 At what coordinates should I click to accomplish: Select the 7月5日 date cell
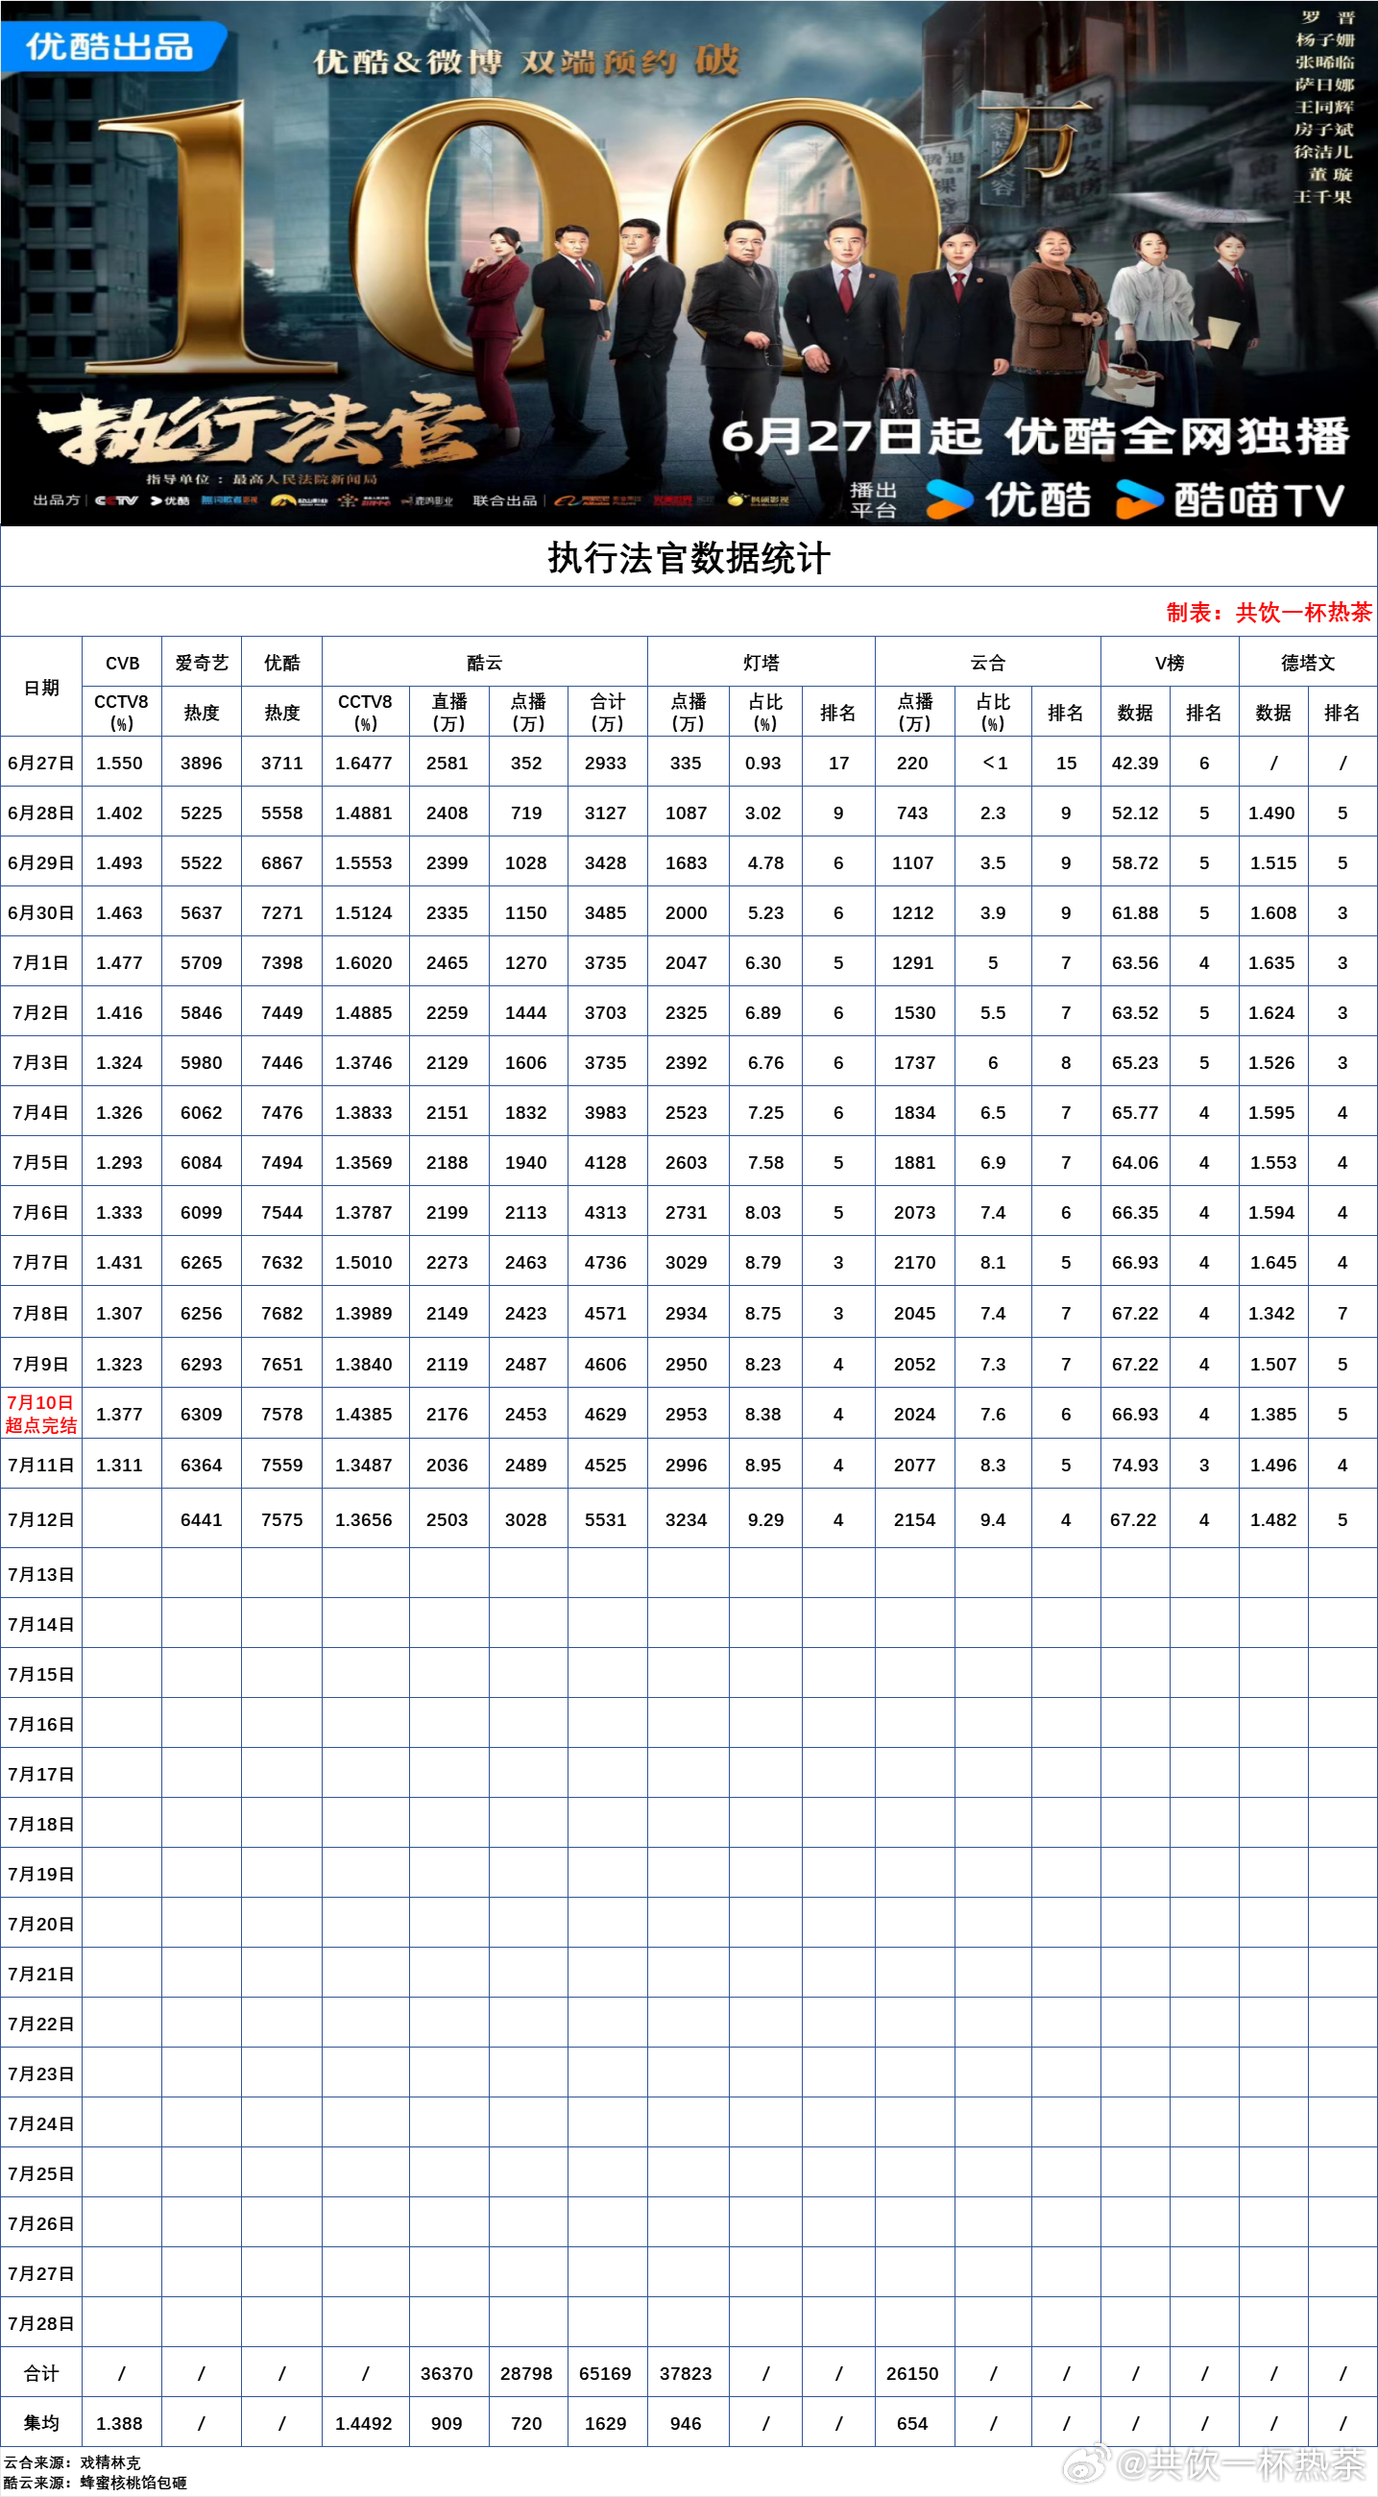point(41,1162)
